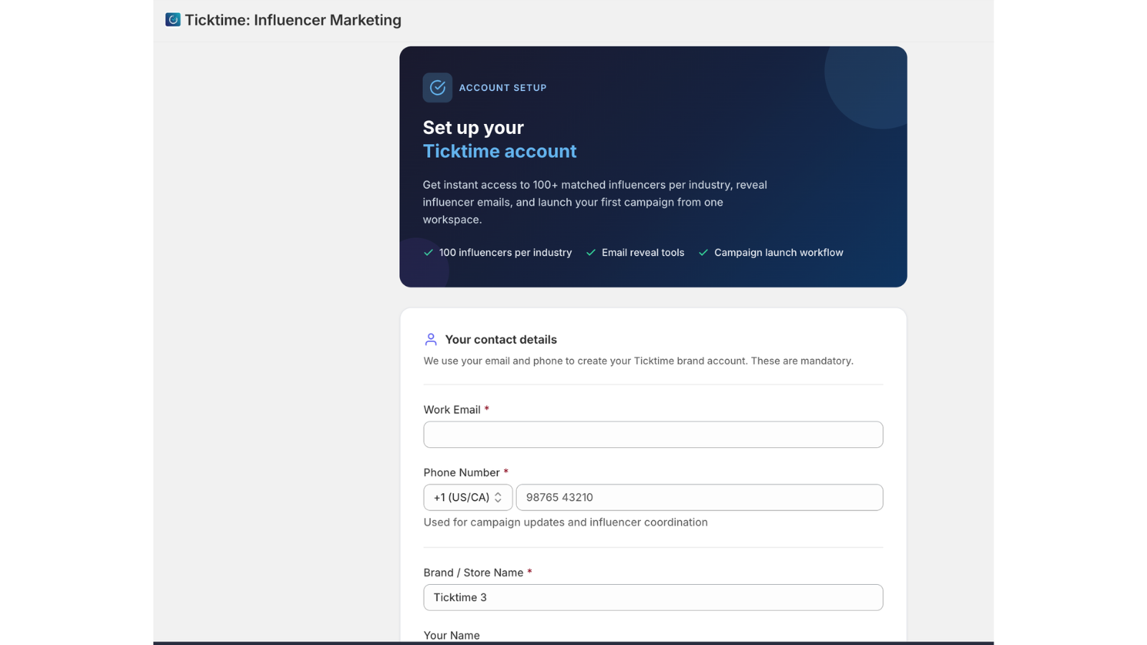The width and height of the screenshot is (1147, 645).
Task: Click the Brand / Store Name label
Action: click(x=473, y=573)
